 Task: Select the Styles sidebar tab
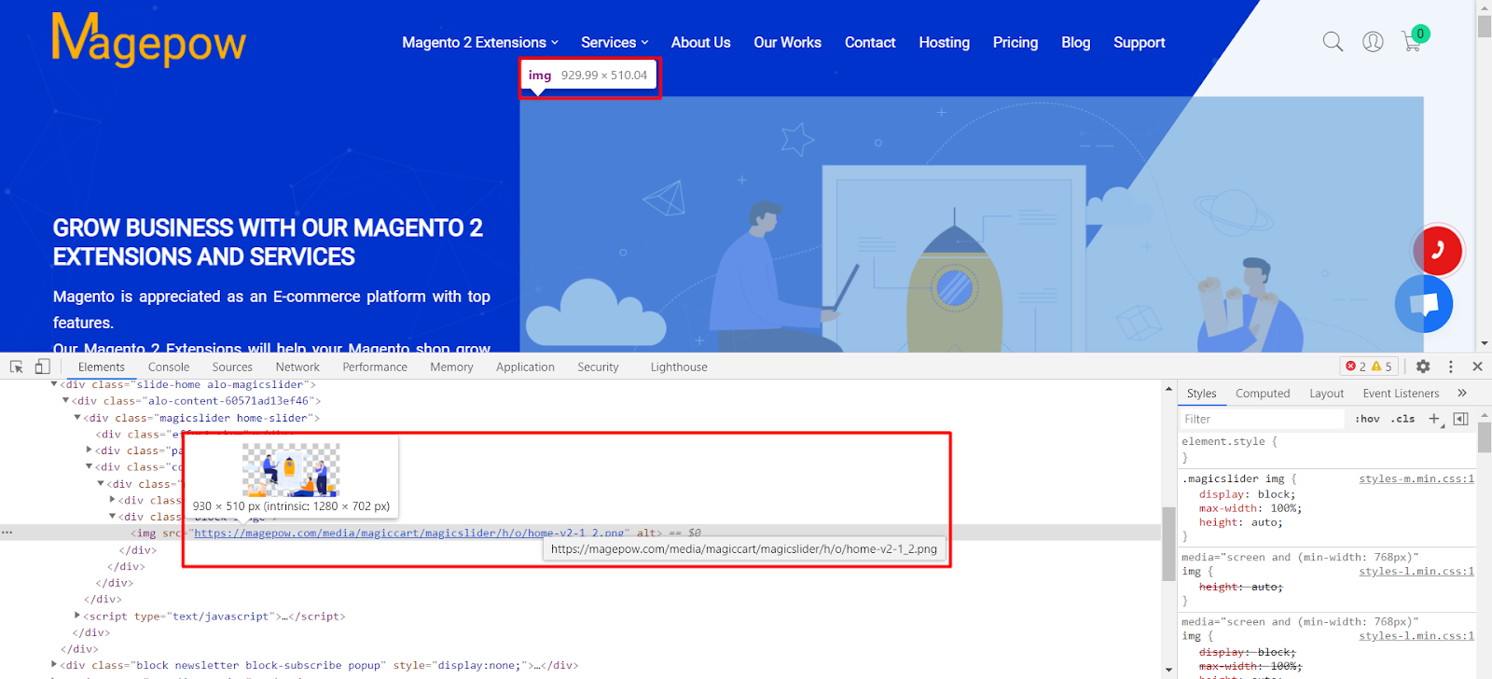pyautogui.click(x=1201, y=394)
